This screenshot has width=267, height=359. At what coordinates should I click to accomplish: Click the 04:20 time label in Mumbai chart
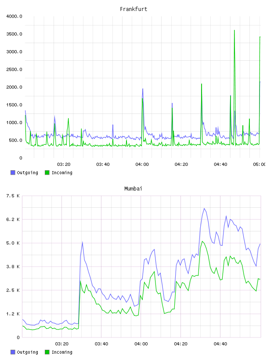(x=181, y=344)
